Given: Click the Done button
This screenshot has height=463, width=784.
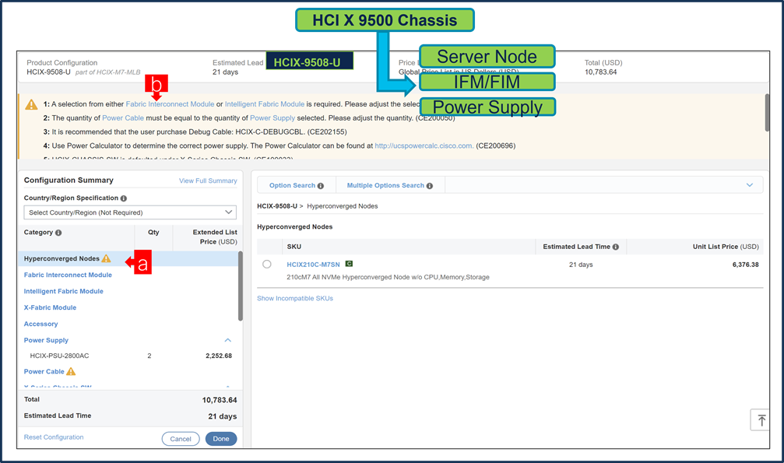Looking at the screenshot, I should coord(221,439).
